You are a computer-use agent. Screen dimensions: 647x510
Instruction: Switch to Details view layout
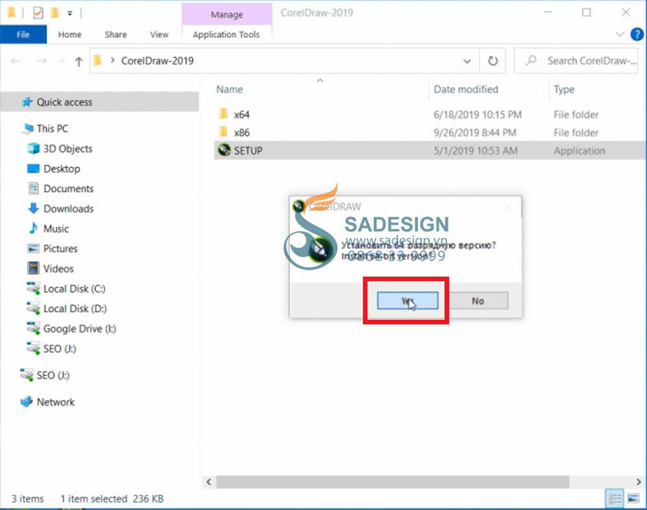pyautogui.click(x=615, y=498)
